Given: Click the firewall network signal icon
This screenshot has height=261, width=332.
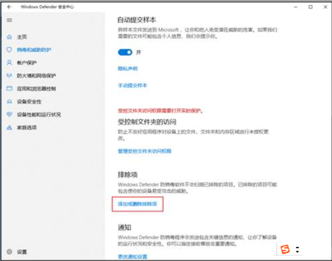Looking at the screenshot, I should [x=9, y=76].
